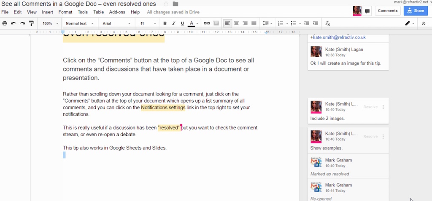
Task: Toggle Italic formatting
Action: click(x=173, y=24)
